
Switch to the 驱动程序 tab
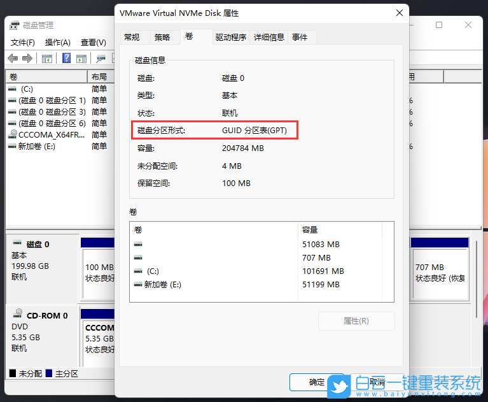pos(231,38)
